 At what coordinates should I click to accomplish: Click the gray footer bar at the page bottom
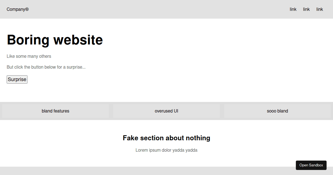(139, 171)
